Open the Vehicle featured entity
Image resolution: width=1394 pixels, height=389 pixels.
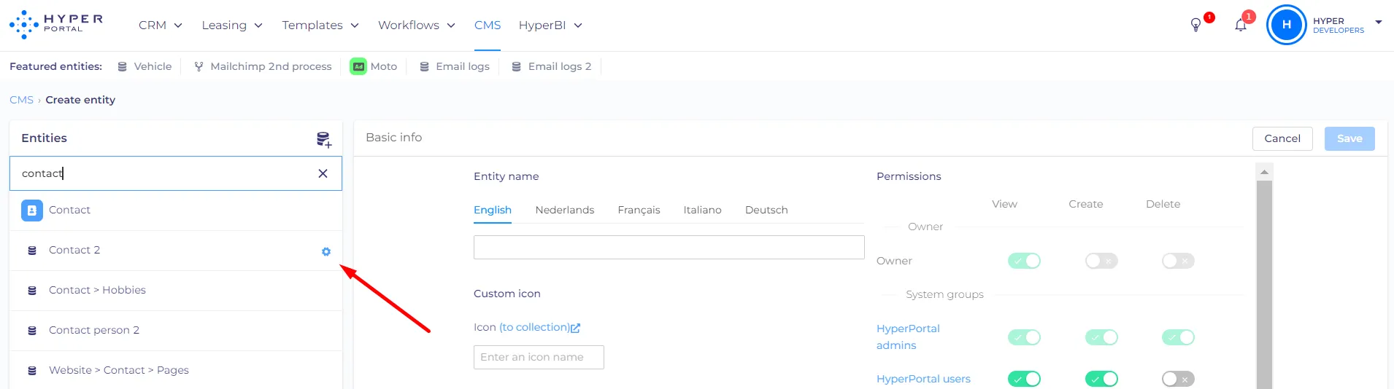[x=145, y=66]
